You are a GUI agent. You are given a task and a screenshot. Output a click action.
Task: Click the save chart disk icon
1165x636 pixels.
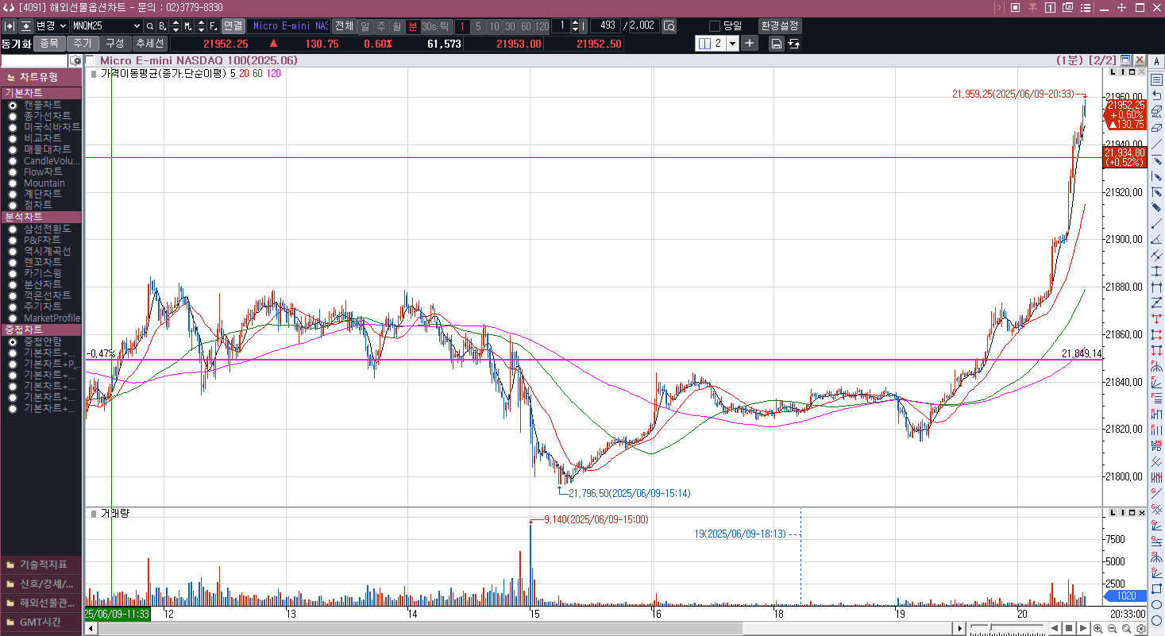tap(776, 44)
